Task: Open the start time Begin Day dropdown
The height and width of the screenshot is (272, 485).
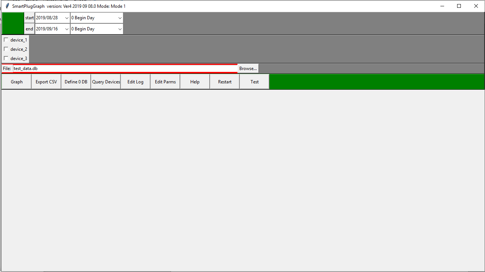Action: coord(120,18)
